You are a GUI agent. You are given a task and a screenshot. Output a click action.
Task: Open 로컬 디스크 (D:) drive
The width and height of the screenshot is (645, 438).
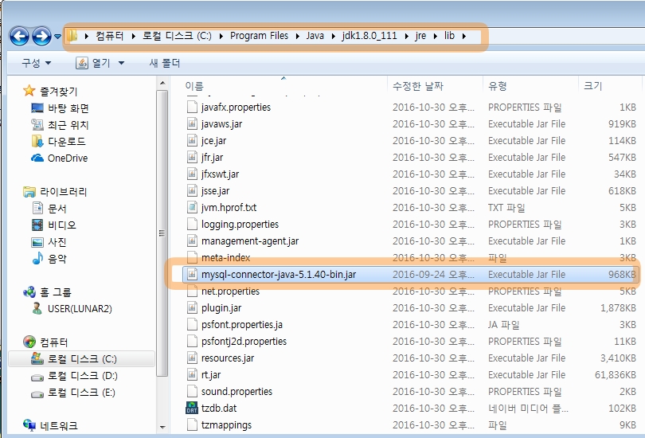(82, 376)
